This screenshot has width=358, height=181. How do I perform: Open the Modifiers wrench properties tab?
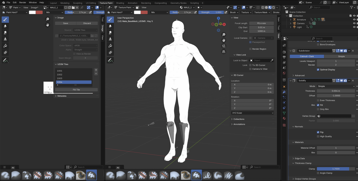pyautogui.click(x=284, y=92)
